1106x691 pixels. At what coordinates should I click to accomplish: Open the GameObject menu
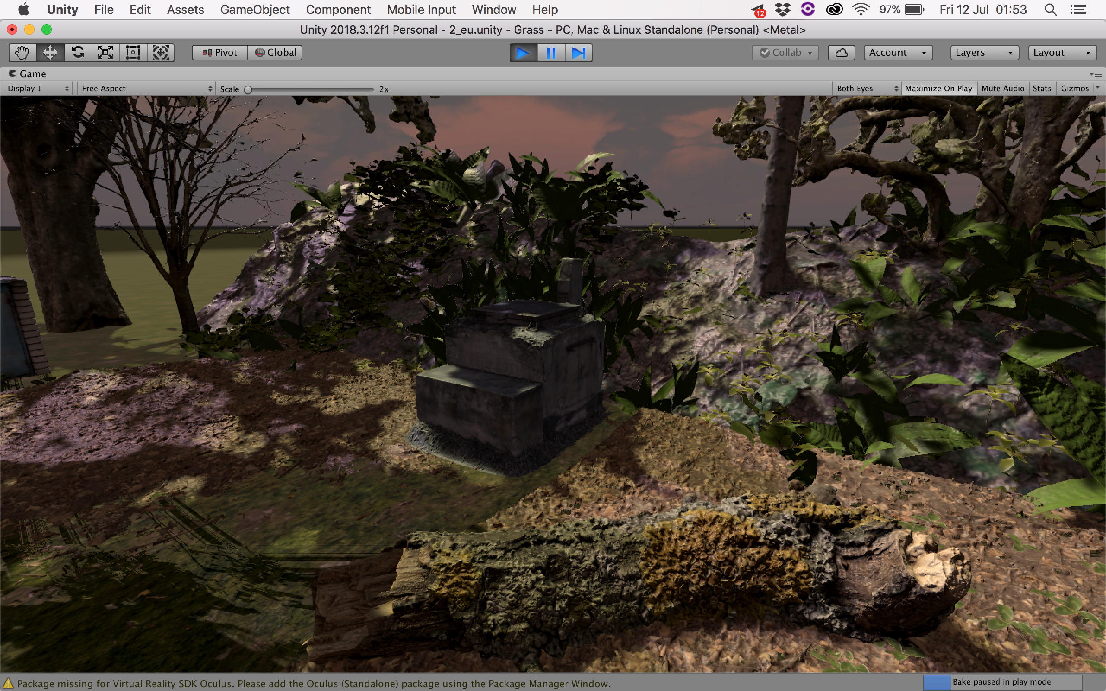click(254, 10)
